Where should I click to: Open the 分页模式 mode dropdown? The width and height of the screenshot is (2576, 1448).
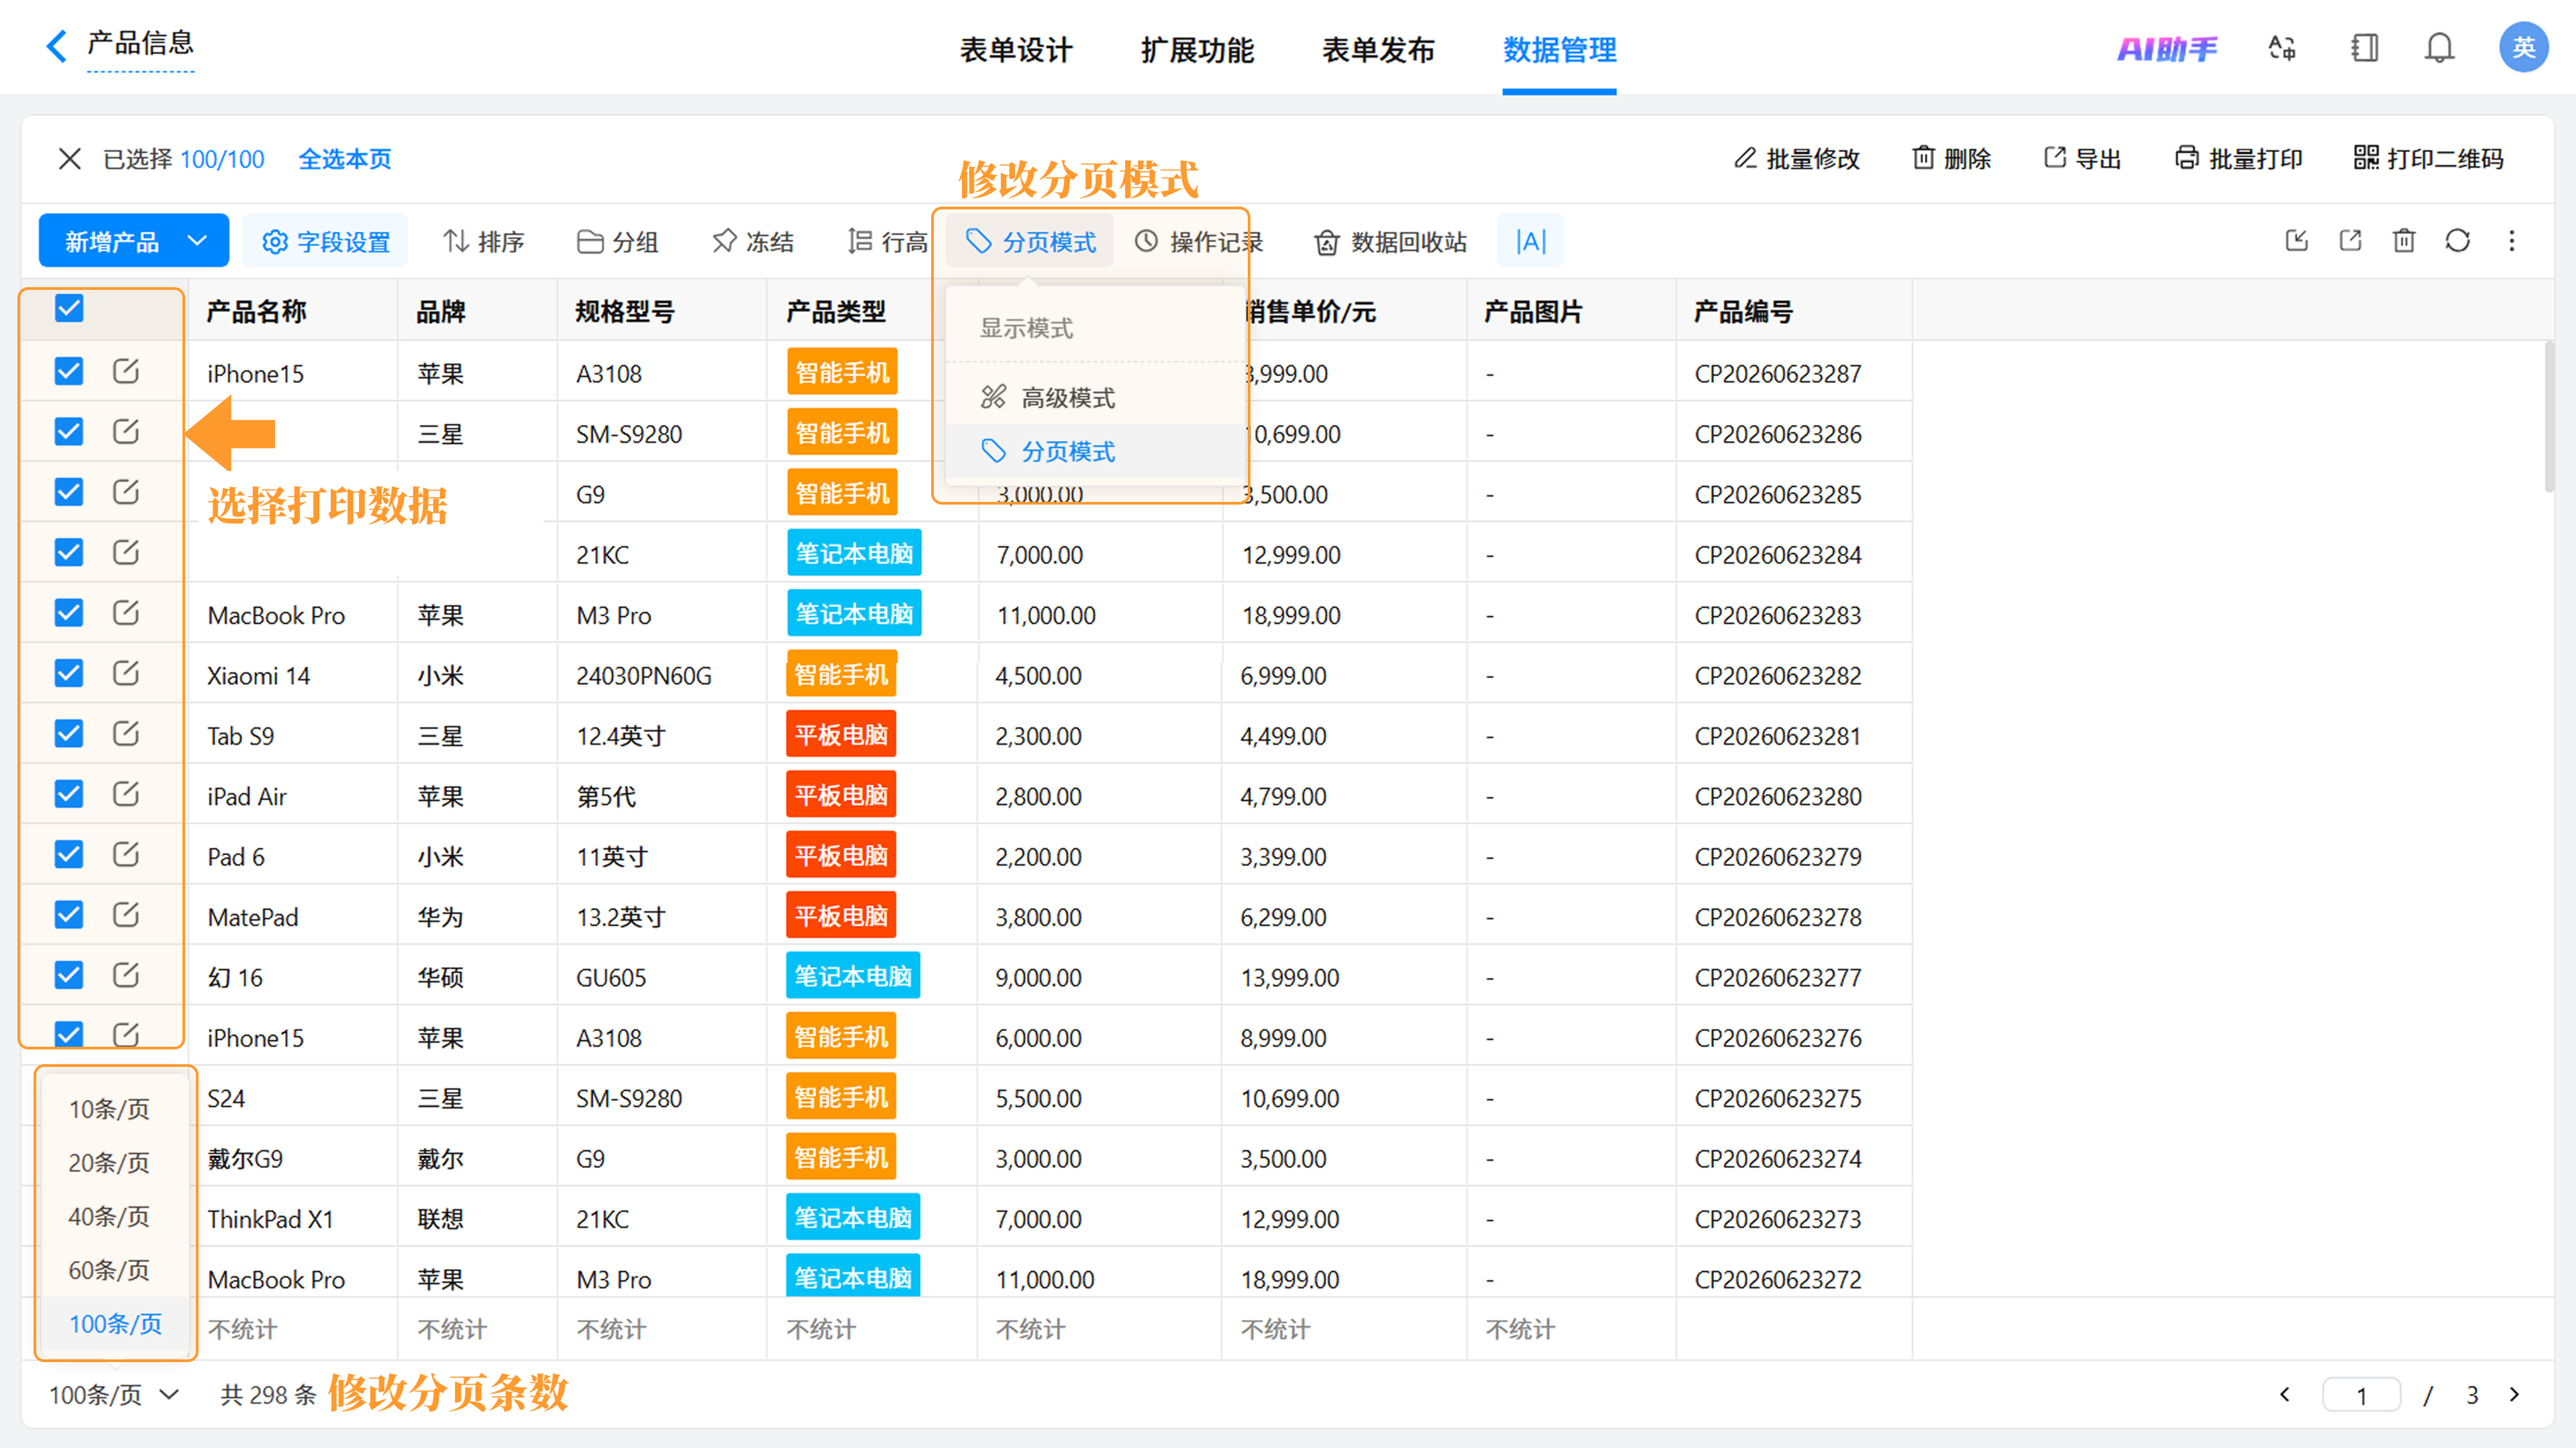[1030, 242]
